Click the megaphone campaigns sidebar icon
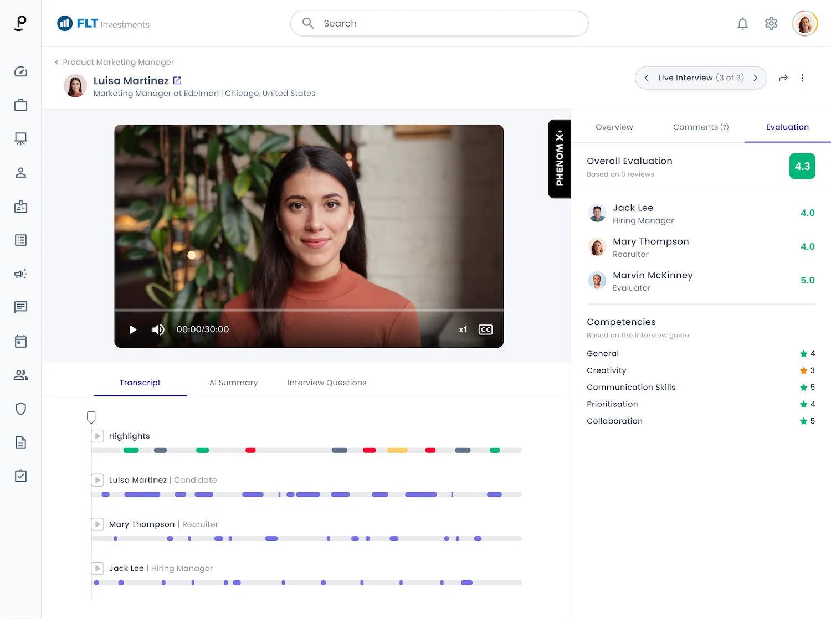Viewport: 831px width, 619px height. click(x=20, y=274)
